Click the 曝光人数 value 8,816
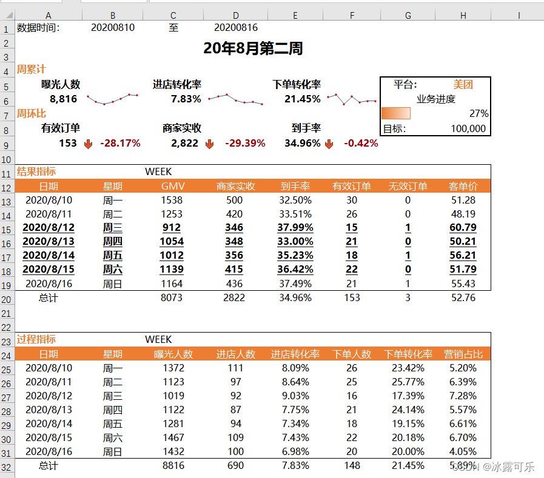Screen dimensions: 544x478 [x=63, y=99]
